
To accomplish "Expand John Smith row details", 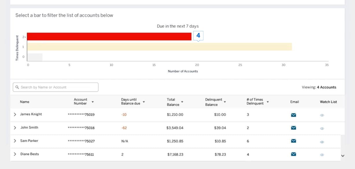I will (15, 128).
